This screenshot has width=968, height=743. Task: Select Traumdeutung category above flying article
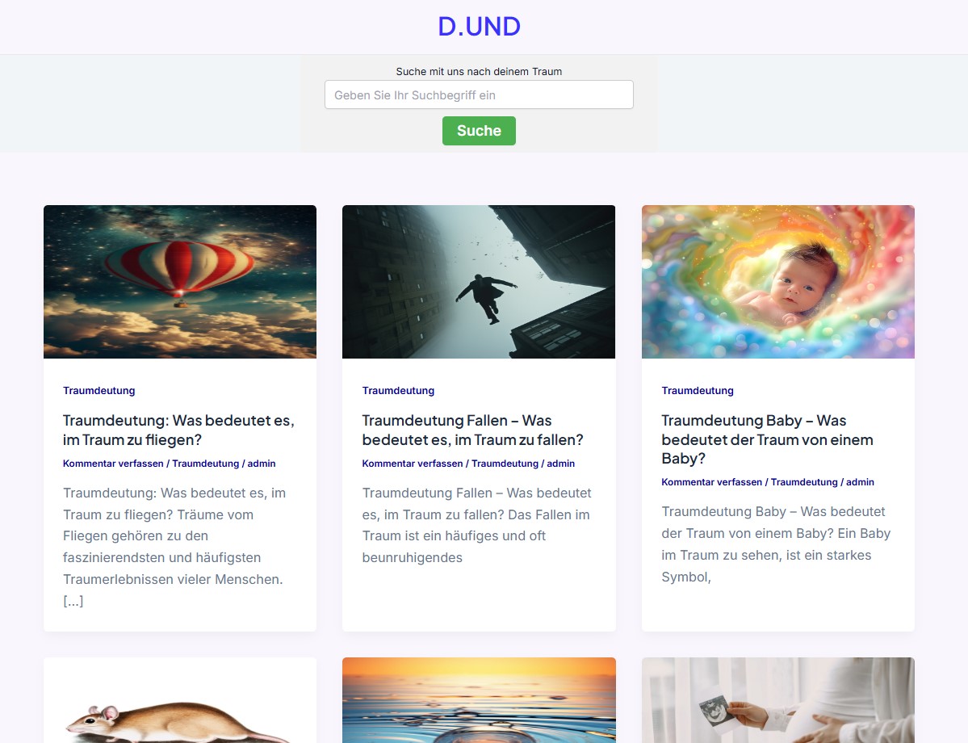(98, 390)
